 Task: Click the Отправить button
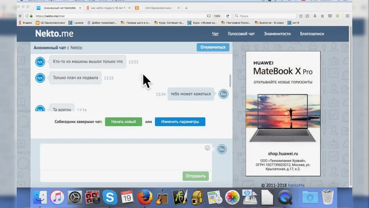(195, 176)
